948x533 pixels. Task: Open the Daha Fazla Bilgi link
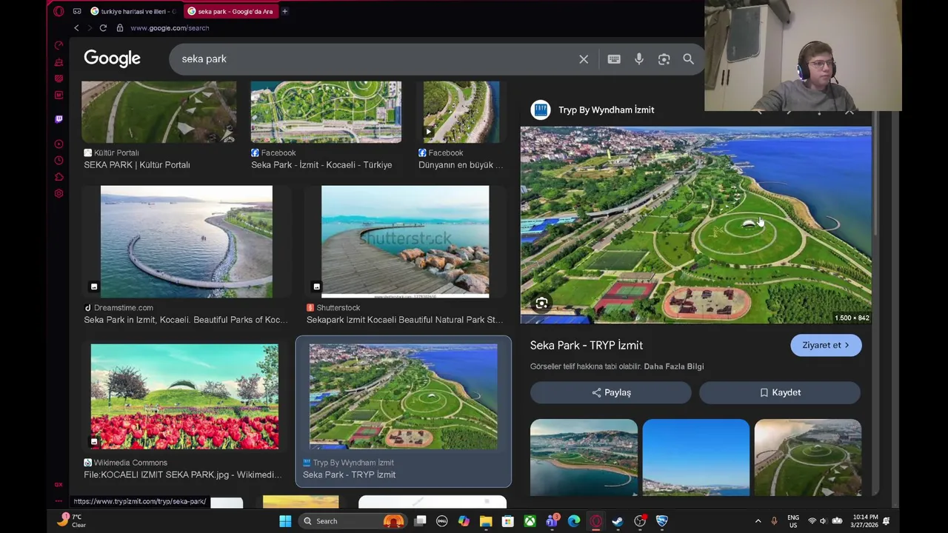(x=674, y=366)
